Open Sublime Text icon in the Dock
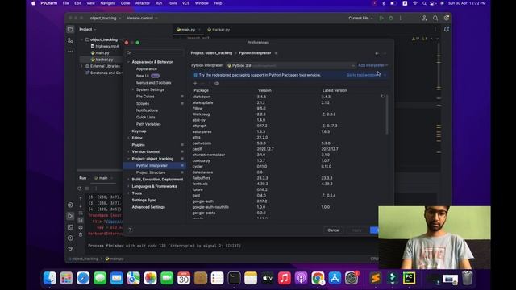 [x=376, y=278]
